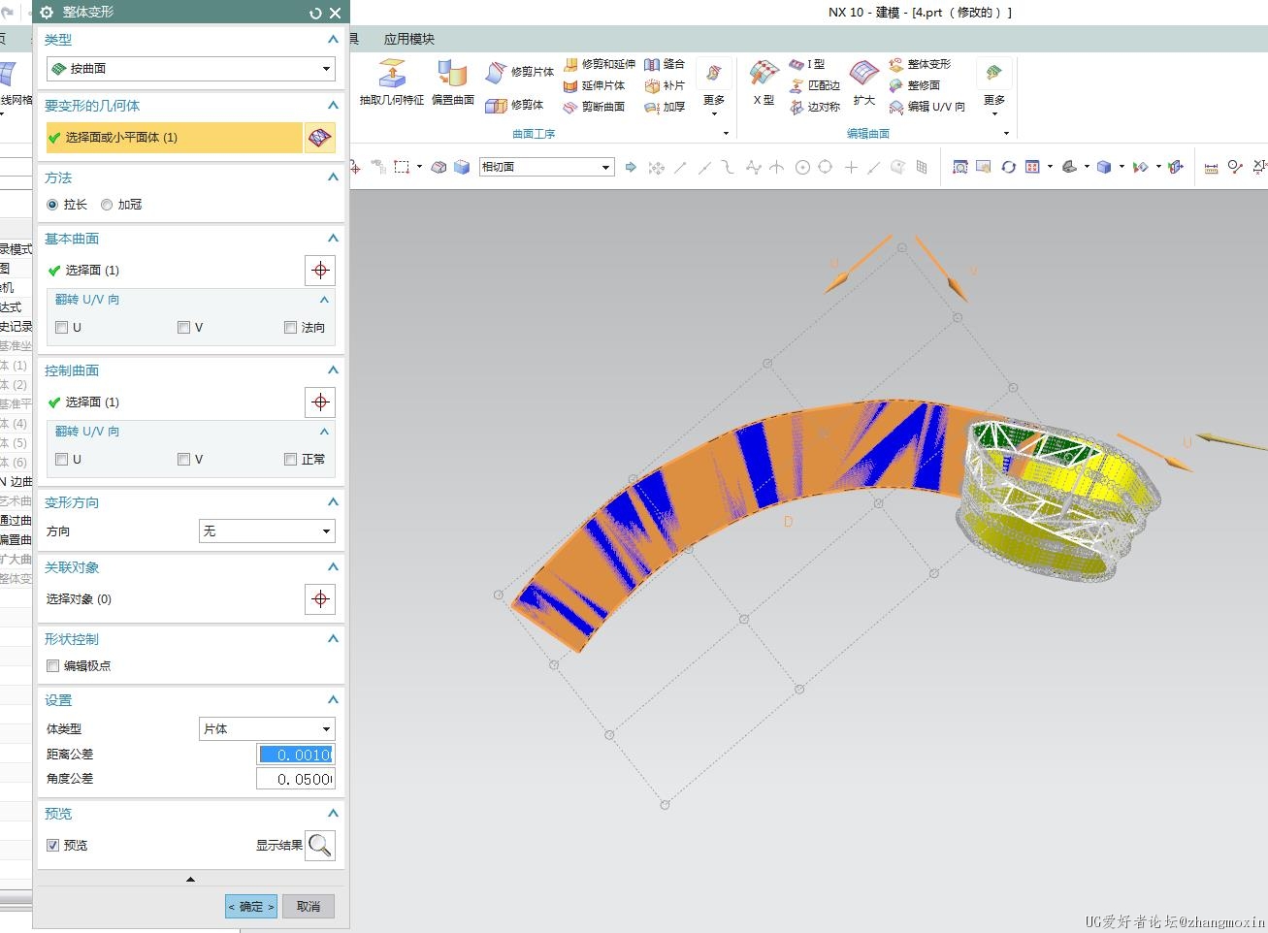Collapse the 类型 section
The image size is (1268, 933).
click(x=333, y=40)
